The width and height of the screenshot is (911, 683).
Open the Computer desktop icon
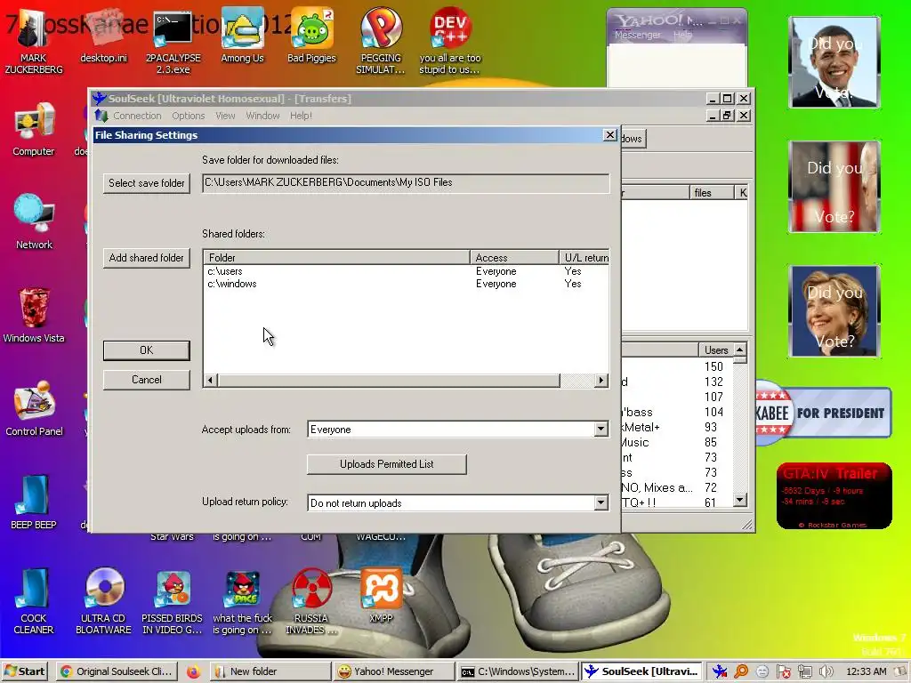33,129
